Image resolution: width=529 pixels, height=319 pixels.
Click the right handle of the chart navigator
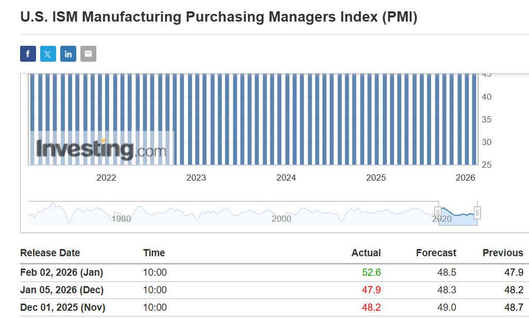(477, 212)
